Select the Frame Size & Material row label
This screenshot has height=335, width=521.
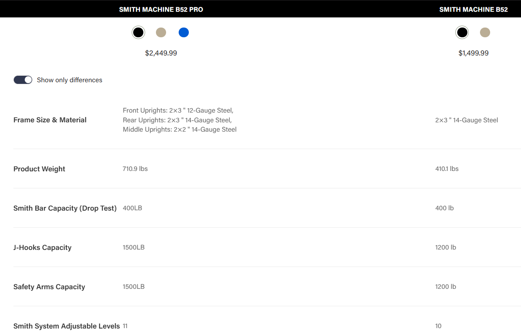tap(50, 120)
